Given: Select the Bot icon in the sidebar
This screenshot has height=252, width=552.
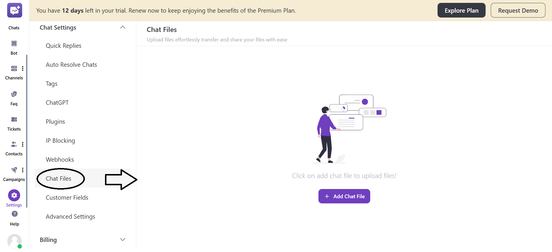Looking at the screenshot, I should click(x=14, y=43).
